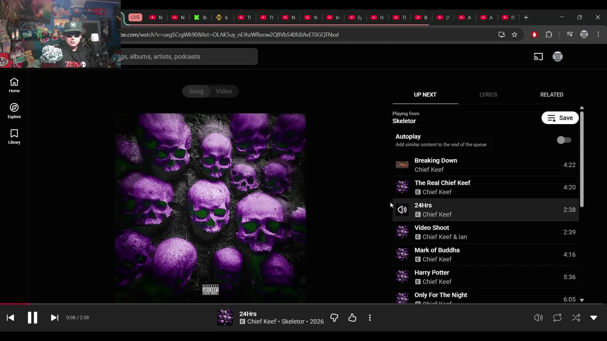Click the LIVE badge in tab strip
The width and height of the screenshot is (607, 341).
point(135,18)
